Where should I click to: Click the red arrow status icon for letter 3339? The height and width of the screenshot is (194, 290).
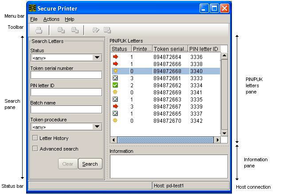[x=116, y=106]
